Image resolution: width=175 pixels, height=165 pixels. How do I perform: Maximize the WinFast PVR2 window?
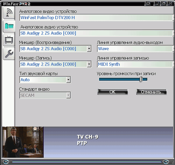click(163, 3)
